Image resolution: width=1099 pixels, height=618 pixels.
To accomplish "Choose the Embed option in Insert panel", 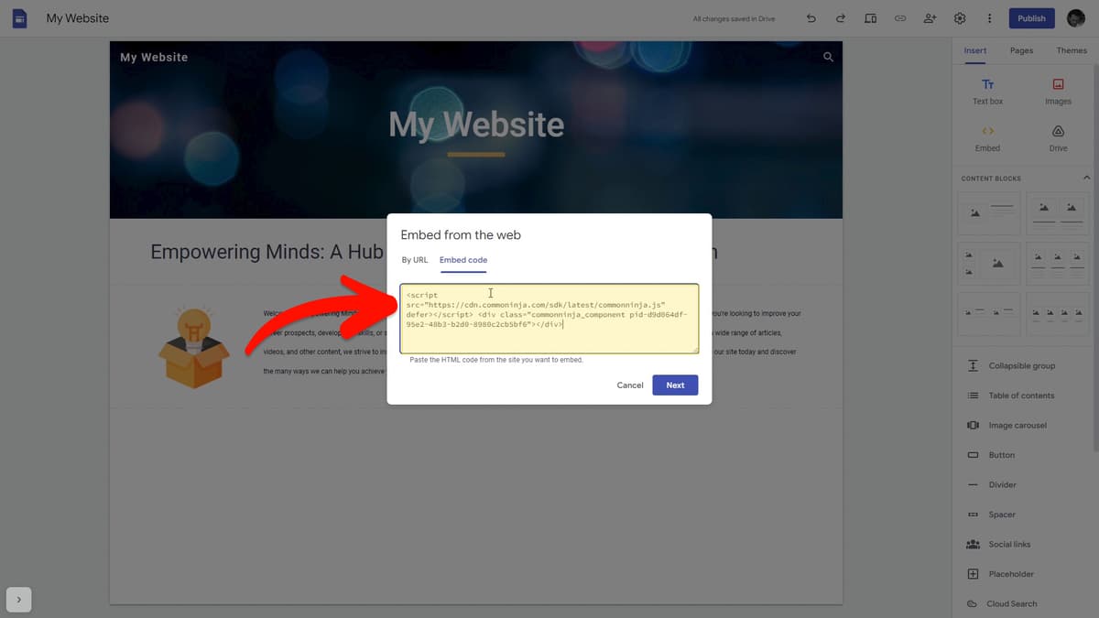I will pos(988,138).
